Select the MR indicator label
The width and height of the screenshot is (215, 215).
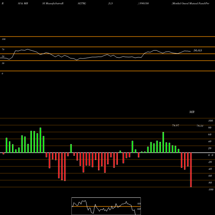(192, 112)
